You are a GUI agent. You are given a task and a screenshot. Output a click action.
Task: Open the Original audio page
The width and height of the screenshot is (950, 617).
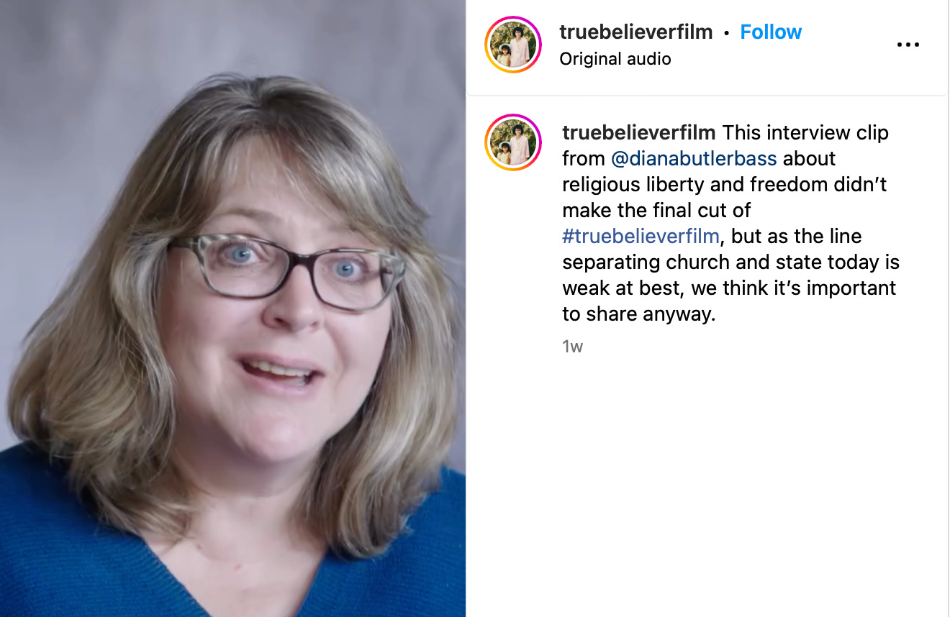(615, 59)
